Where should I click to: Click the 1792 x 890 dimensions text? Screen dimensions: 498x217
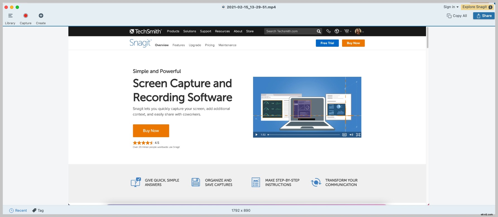click(241, 211)
